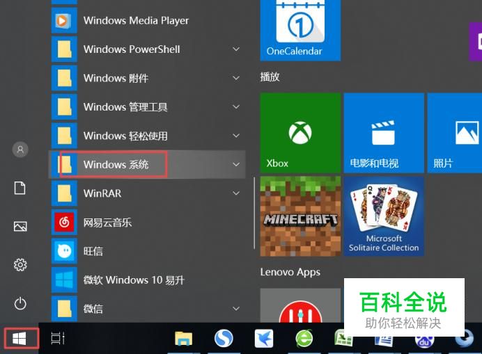Click the Windows 轻松使用 folder icon
This screenshot has height=354, width=482.
click(64, 136)
